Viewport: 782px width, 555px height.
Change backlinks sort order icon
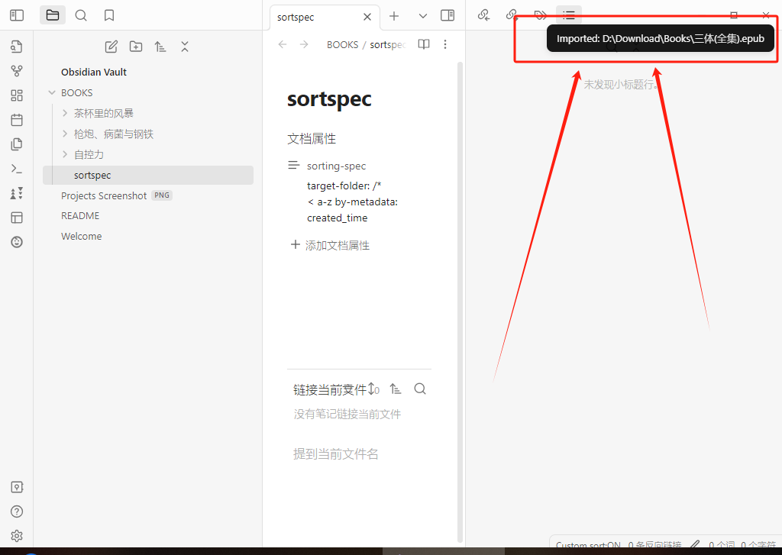tap(396, 389)
